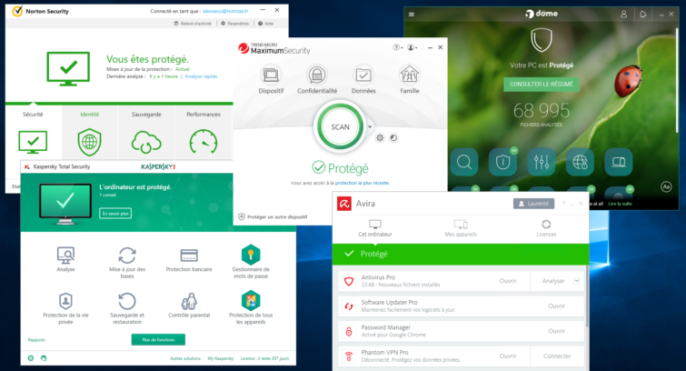Open Trend Micro help dropdown
The height and width of the screenshot is (371, 686).
coord(398,47)
